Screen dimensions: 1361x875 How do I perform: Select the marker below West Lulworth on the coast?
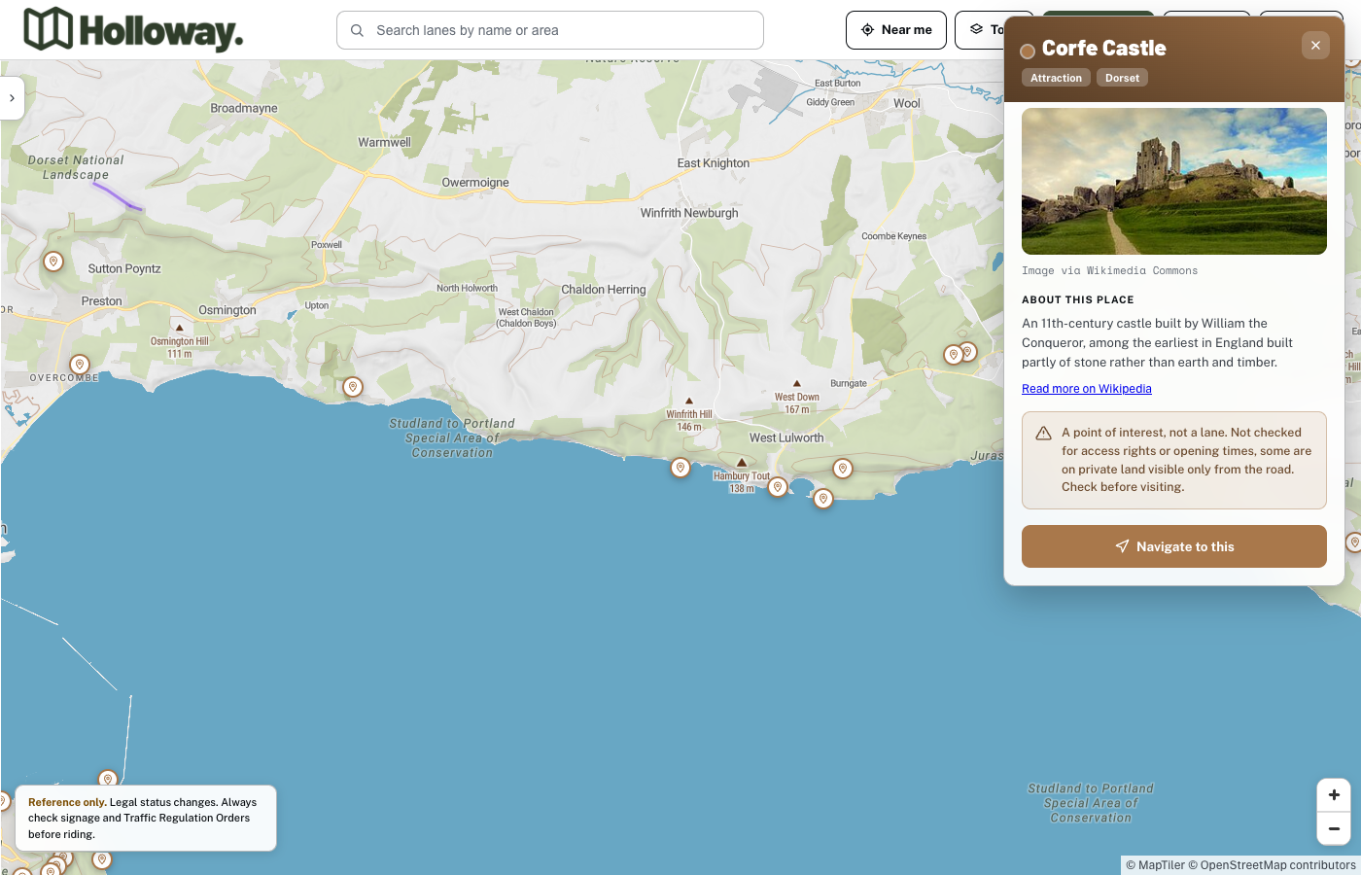click(x=823, y=499)
